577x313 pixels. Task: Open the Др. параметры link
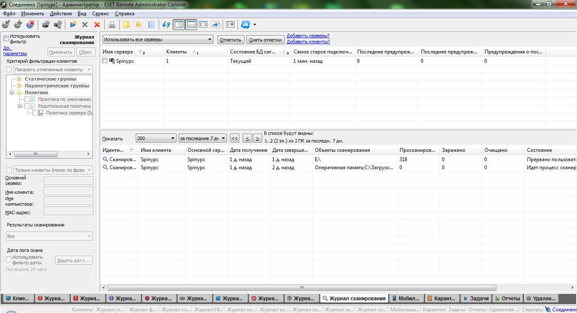tap(15, 51)
